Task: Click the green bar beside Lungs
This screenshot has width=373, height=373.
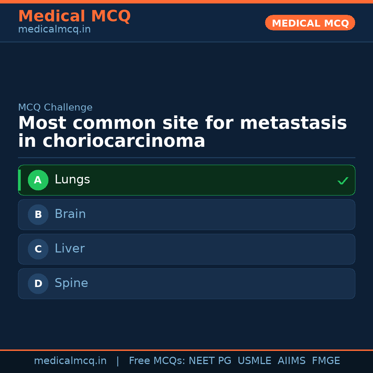Action: click(19, 180)
